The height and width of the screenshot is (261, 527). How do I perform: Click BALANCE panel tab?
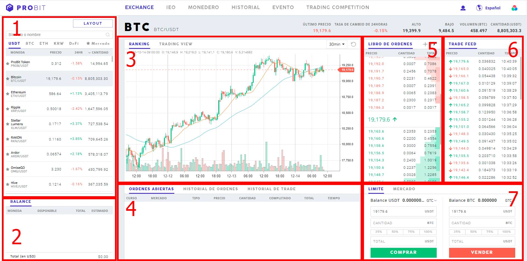click(x=21, y=201)
